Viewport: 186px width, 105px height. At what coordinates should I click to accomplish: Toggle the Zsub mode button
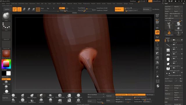(67, 8)
